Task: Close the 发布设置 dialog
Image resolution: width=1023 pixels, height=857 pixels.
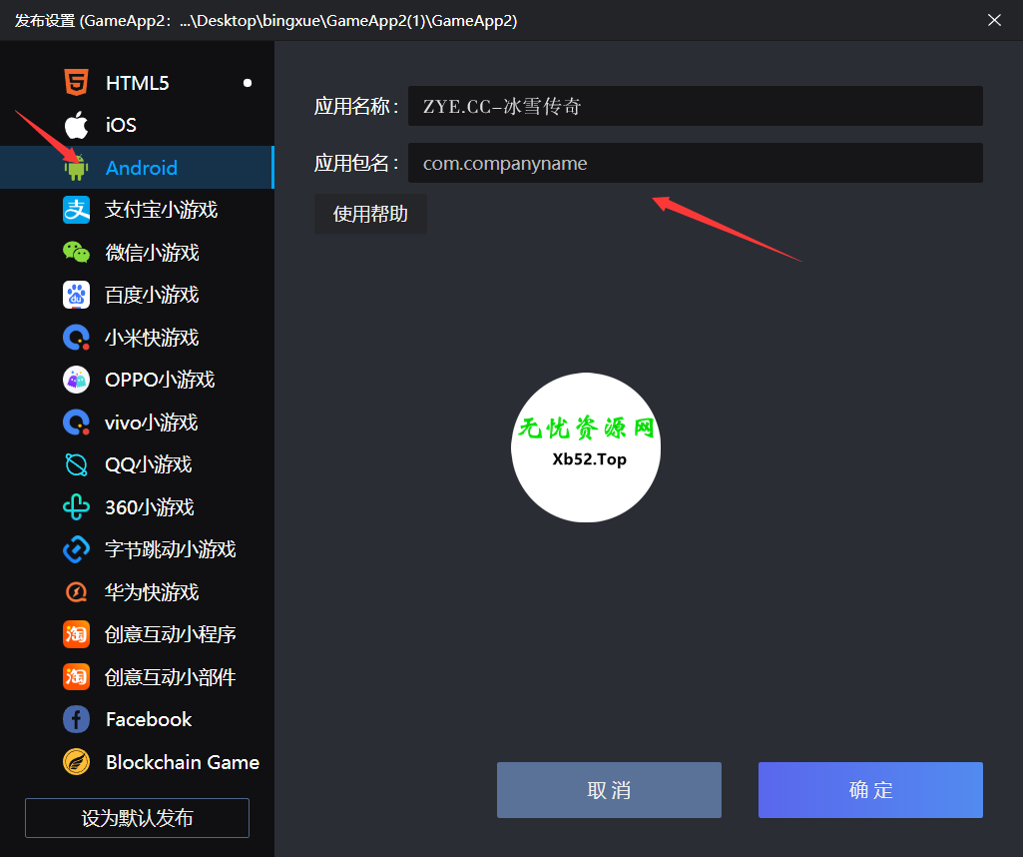Action: click(x=994, y=20)
